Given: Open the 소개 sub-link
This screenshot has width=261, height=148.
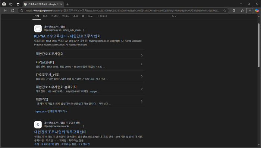Looking at the screenshot, I should point(37,144).
